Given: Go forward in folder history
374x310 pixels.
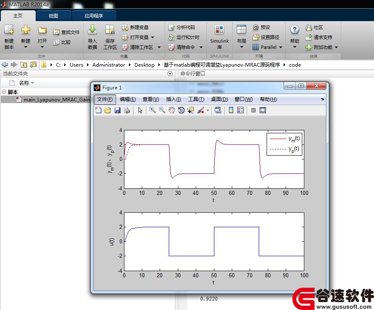Looking at the screenshot, I should click(x=14, y=65).
